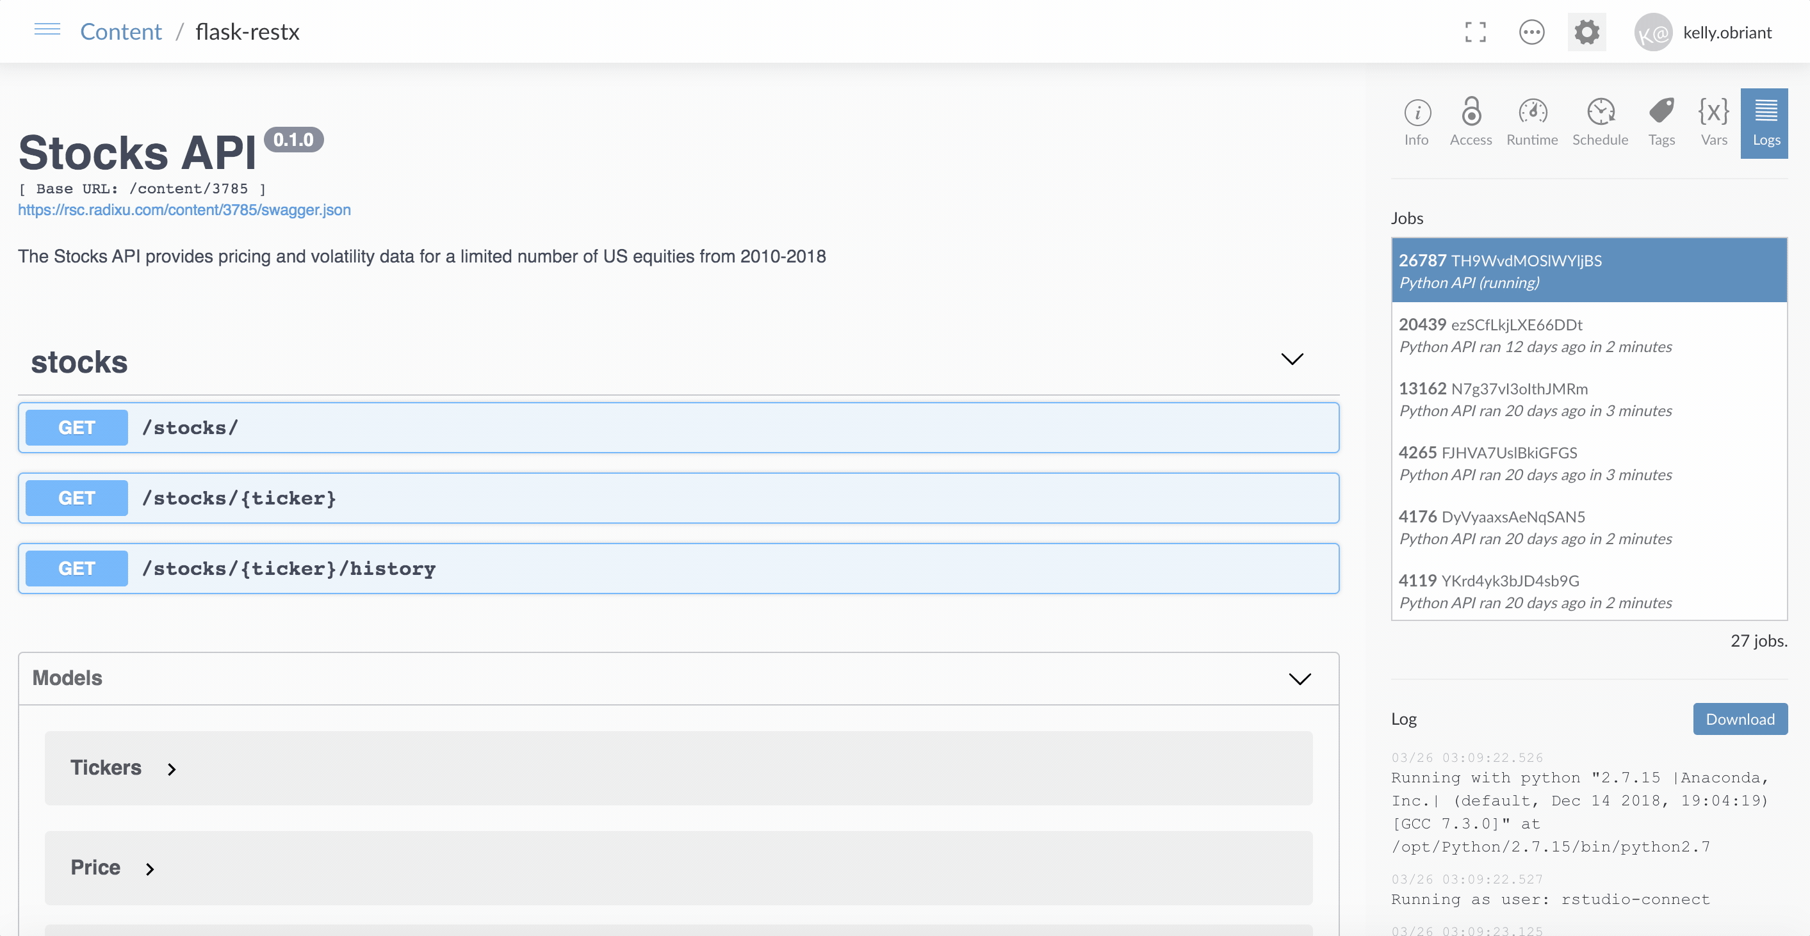Toggle fullscreen view
The width and height of the screenshot is (1810, 936).
coord(1476,31)
